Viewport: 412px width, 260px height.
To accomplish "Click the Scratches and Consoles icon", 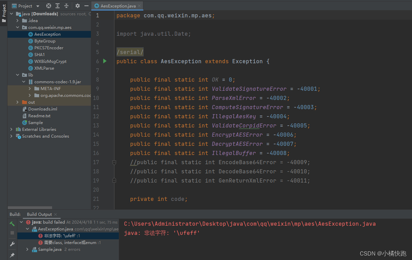I will [18, 136].
